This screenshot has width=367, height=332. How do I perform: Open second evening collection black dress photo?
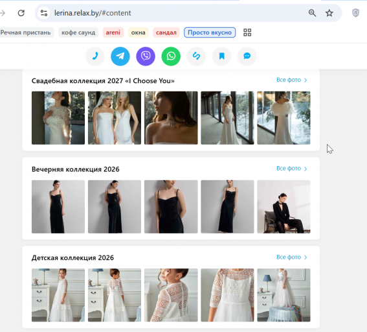pyautogui.click(x=115, y=207)
